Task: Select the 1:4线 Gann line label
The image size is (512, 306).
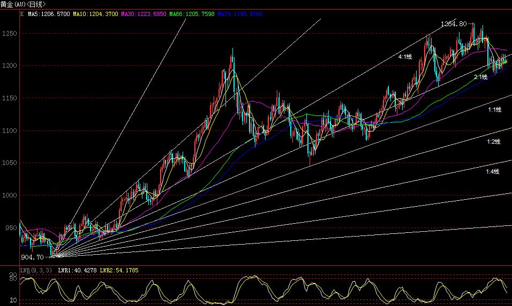Action: pos(492,171)
